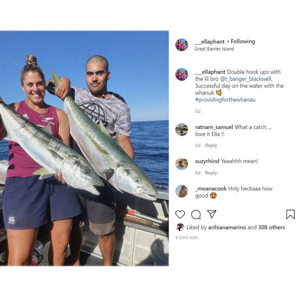Open arihianamarino's profile from likes
The width and height of the screenshot is (299, 299).
coord(227,227)
